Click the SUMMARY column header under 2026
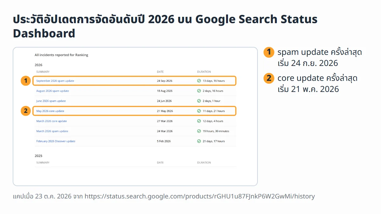Image resolution: width=381 pixels, height=214 pixels. click(x=43, y=72)
